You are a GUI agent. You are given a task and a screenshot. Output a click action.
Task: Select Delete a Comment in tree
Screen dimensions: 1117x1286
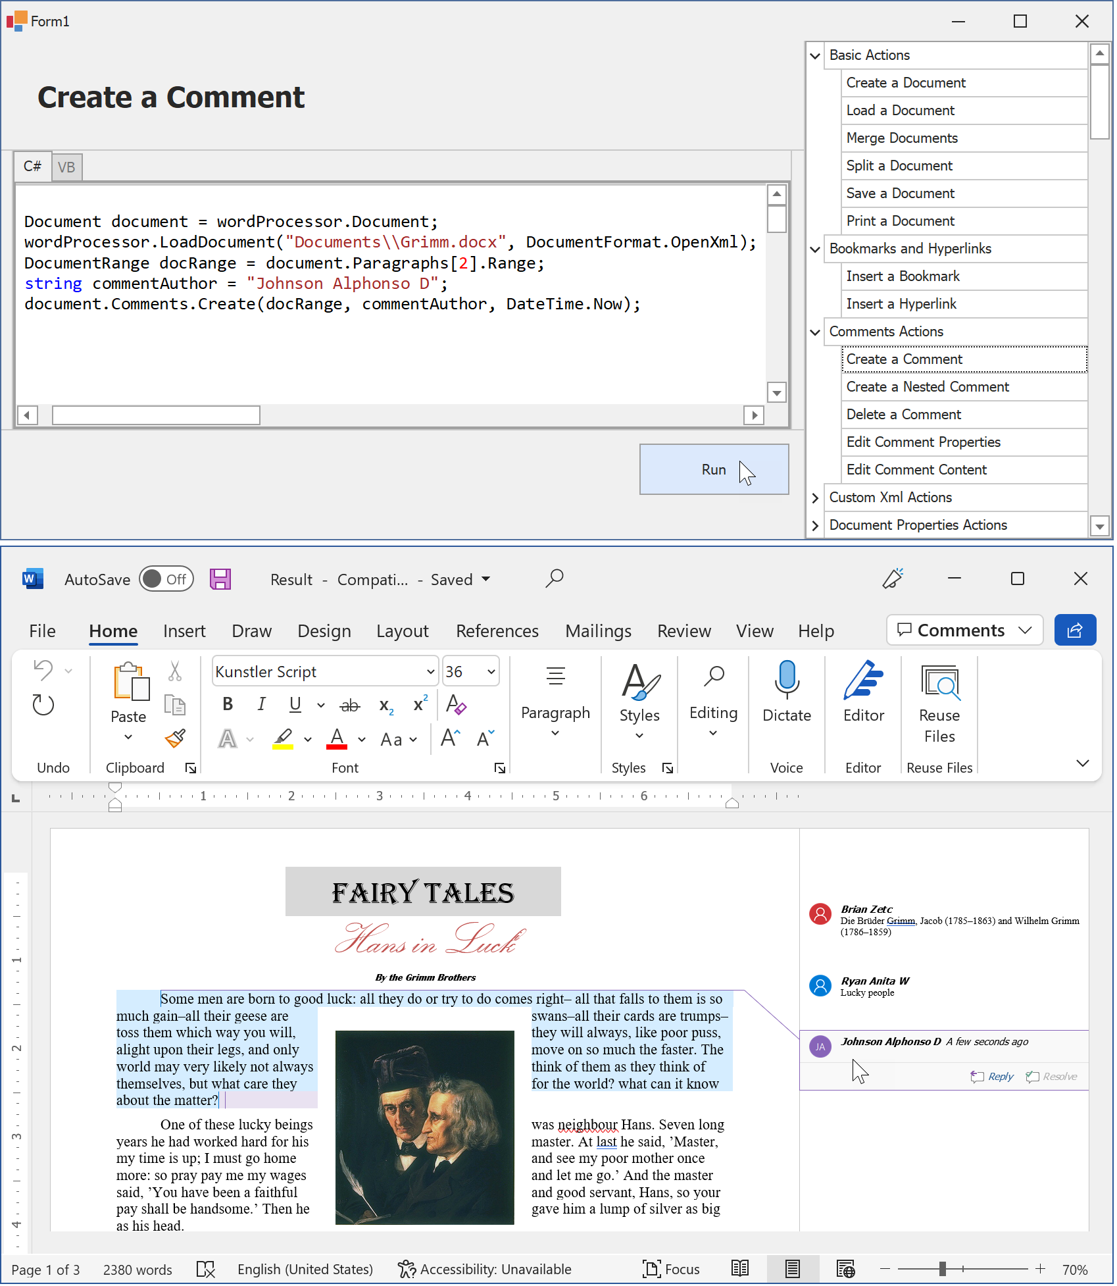(x=964, y=415)
